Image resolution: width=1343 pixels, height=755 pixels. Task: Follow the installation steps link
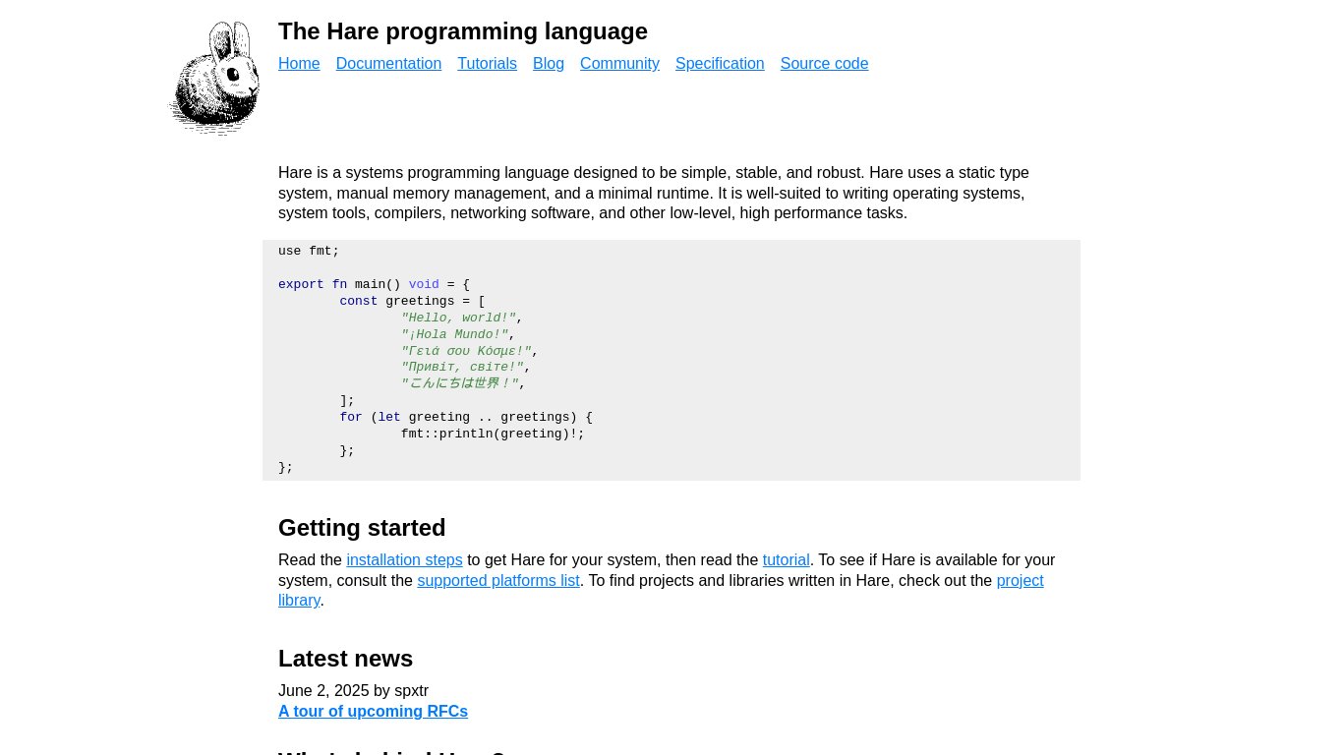click(x=404, y=560)
